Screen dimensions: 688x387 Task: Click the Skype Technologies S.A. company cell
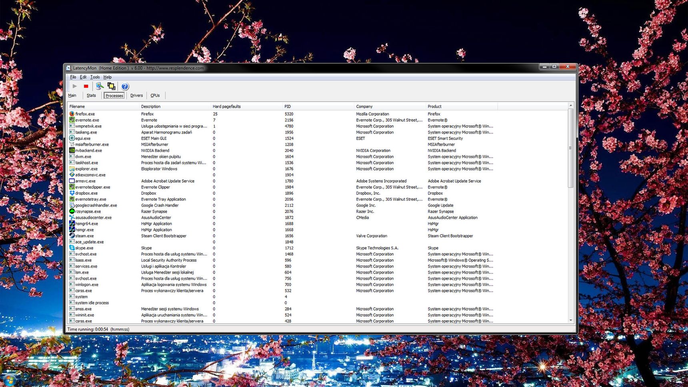point(377,248)
